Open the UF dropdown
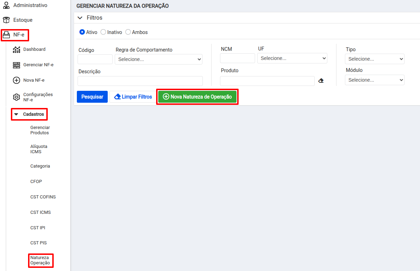Viewport: 420px width, 271px height. (292, 58)
